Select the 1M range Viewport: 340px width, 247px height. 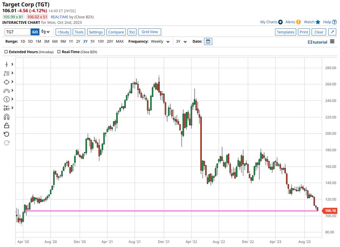(x=39, y=42)
